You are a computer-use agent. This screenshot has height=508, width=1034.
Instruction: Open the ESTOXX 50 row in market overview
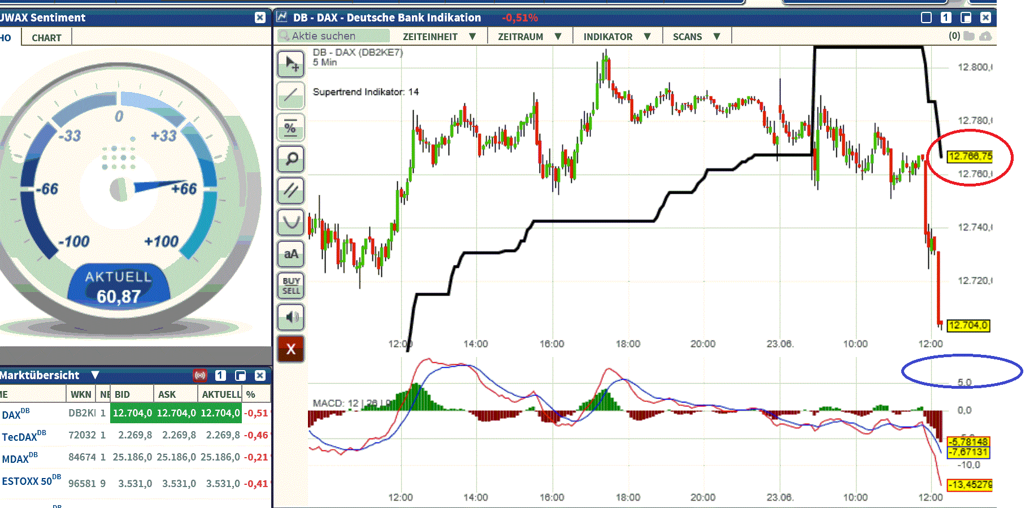pyautogui.click(x=135, y=482)
